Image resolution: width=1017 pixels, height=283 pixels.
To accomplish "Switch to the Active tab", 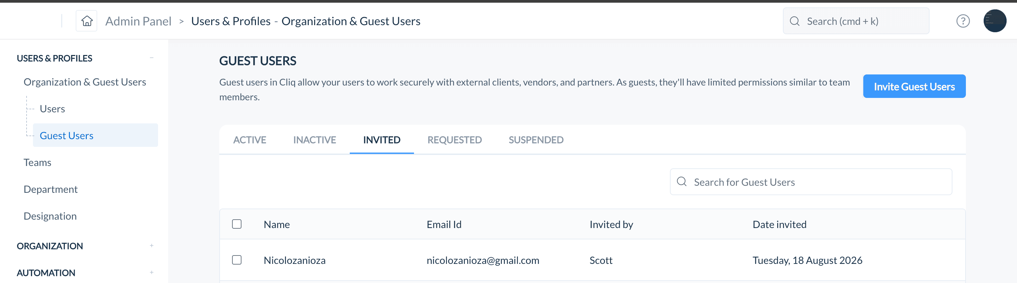I will [x=250, y=140].
